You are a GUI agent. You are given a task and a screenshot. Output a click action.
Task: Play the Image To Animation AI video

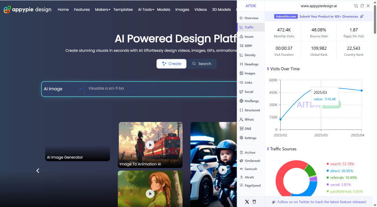point(150,145)
